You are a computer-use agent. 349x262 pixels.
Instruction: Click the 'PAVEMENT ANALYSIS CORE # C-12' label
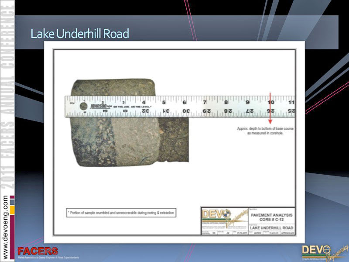(x=271, y=217)
